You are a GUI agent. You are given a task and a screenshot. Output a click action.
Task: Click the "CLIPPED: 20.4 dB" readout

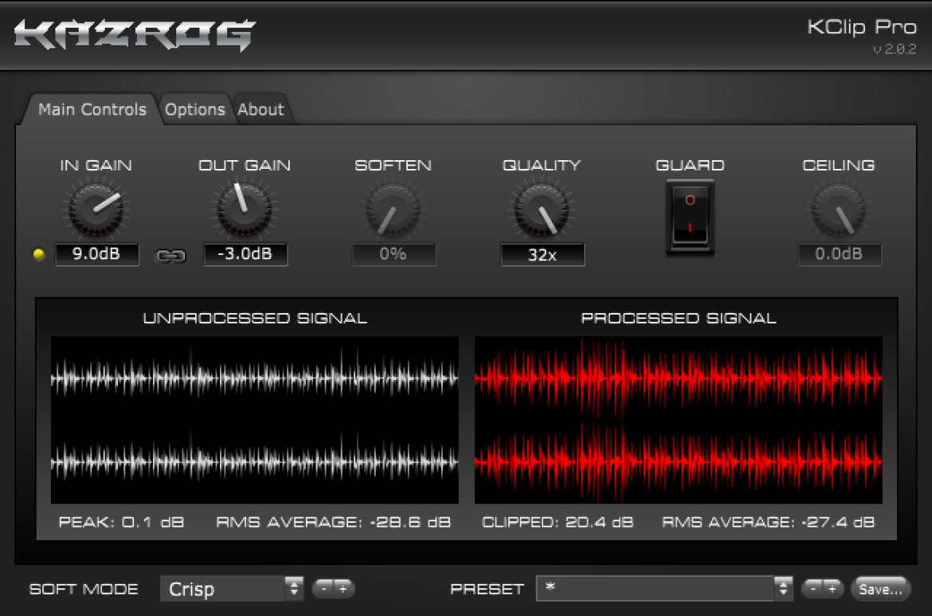pos(558,522)
